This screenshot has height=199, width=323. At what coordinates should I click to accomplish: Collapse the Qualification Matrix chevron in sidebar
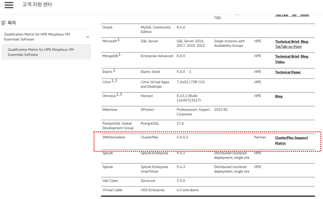[x=88, y=37]
